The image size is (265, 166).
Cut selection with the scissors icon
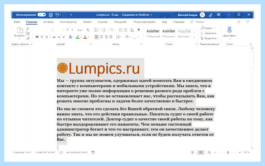pos(28,29)
